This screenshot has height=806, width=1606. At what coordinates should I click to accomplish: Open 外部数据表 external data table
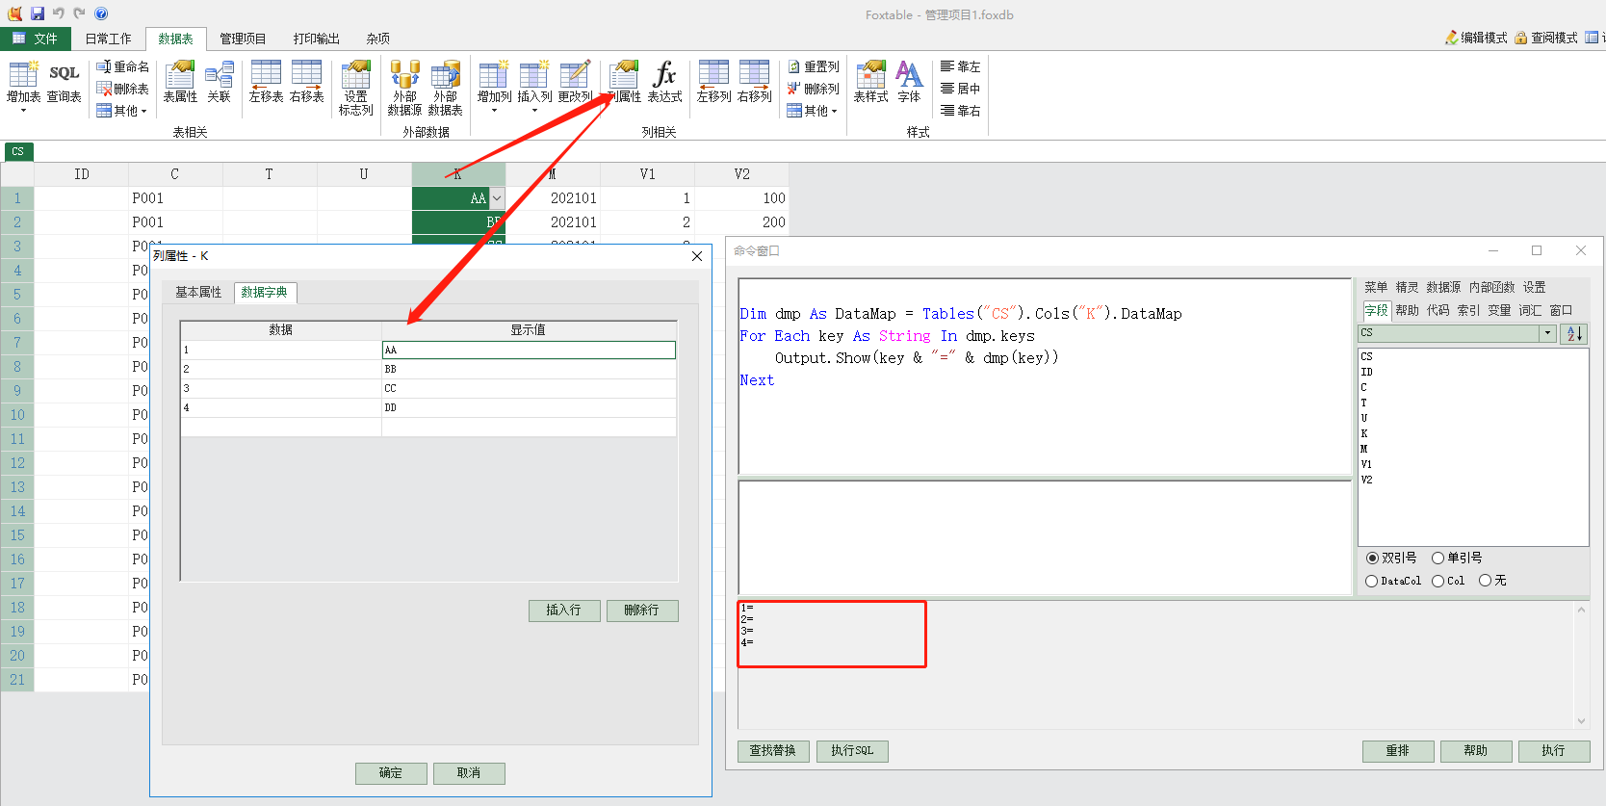445,89
